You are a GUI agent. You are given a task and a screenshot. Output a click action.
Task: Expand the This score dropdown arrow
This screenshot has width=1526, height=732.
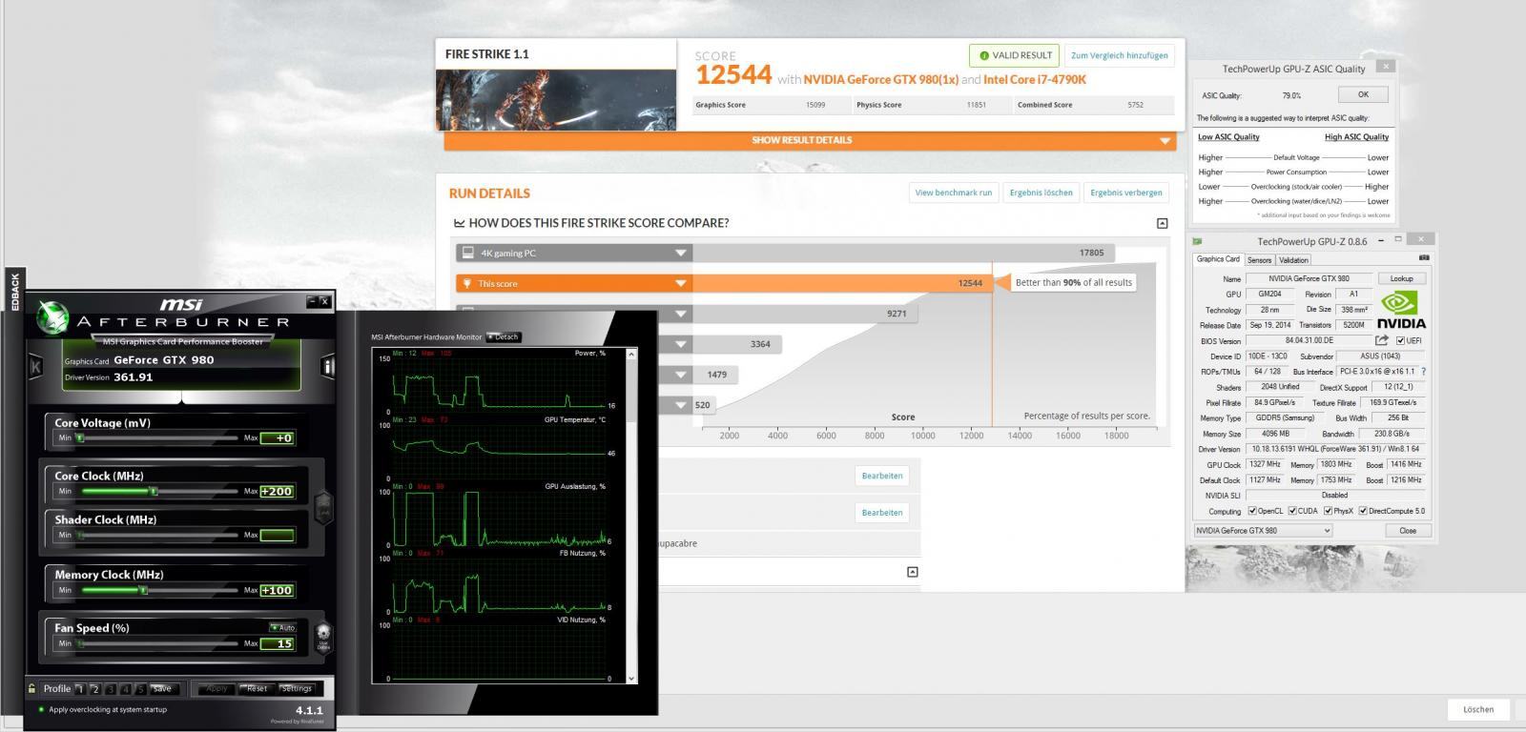coord(681,283)
